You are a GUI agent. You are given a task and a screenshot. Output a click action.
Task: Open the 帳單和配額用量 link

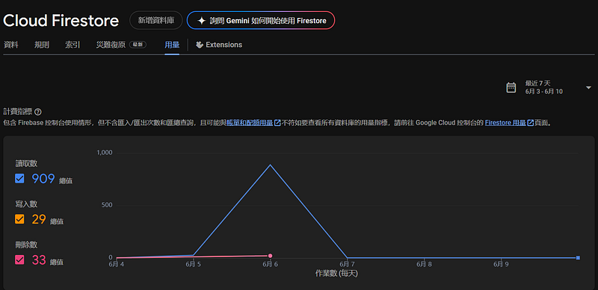pos(250,123)
